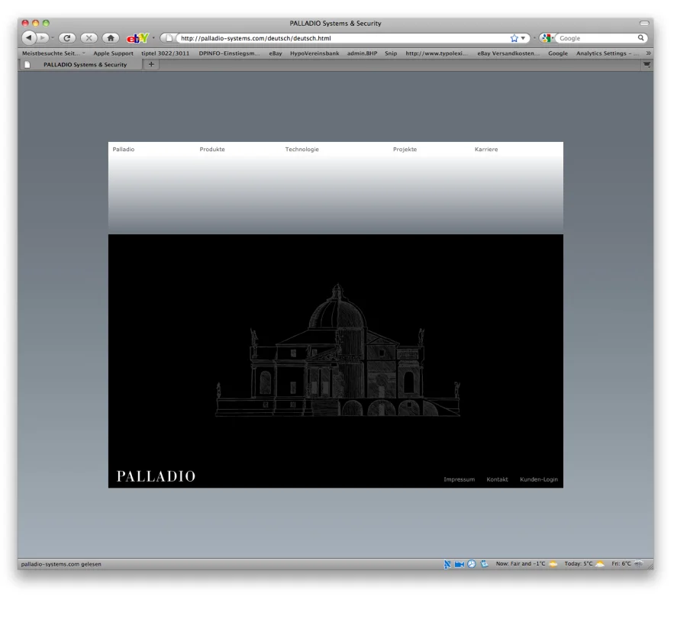Viewport: 687px width, 619px height.
Task: Go to the browser home page icon
Action: [109, 37]
